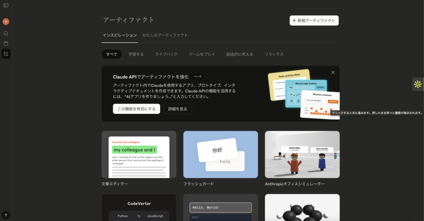
Task: Select the すべて filter chip
Action: point(111,54)
